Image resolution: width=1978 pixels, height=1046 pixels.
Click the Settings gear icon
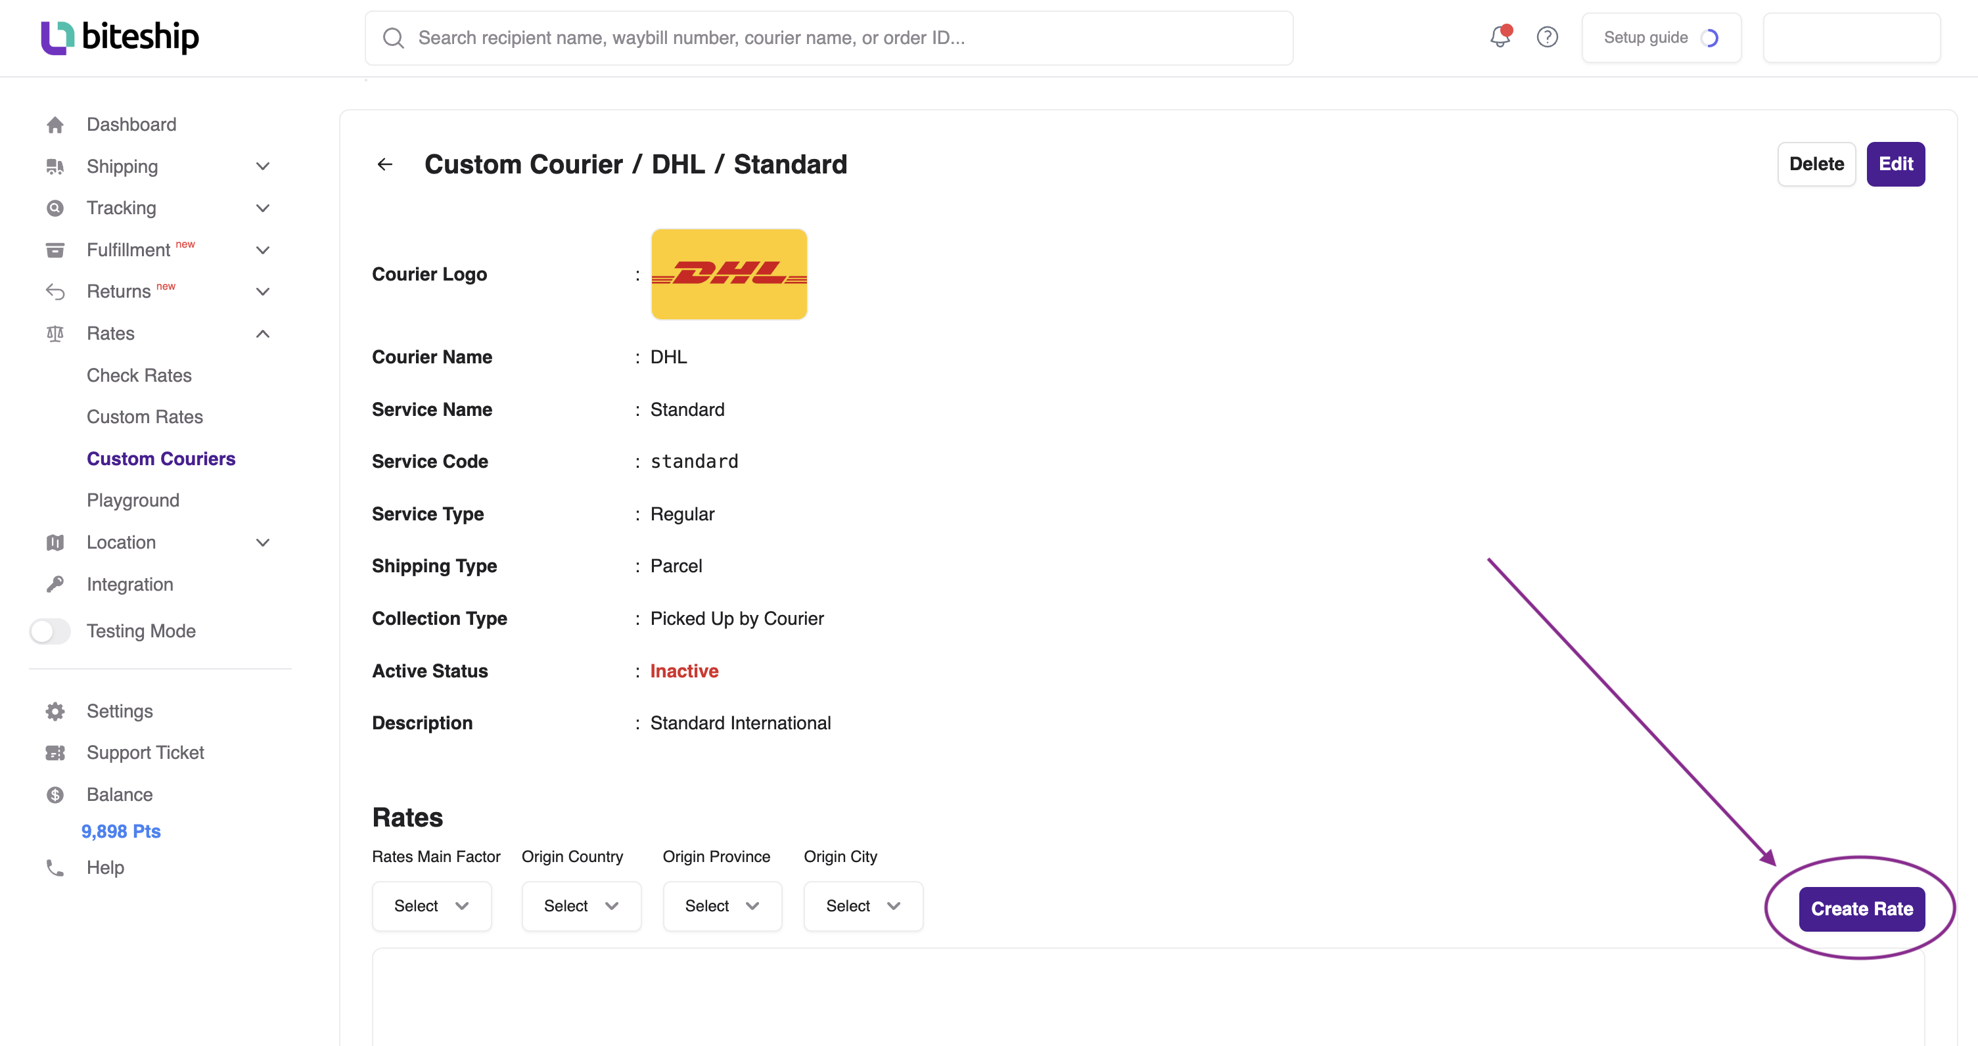pos(55,711)
